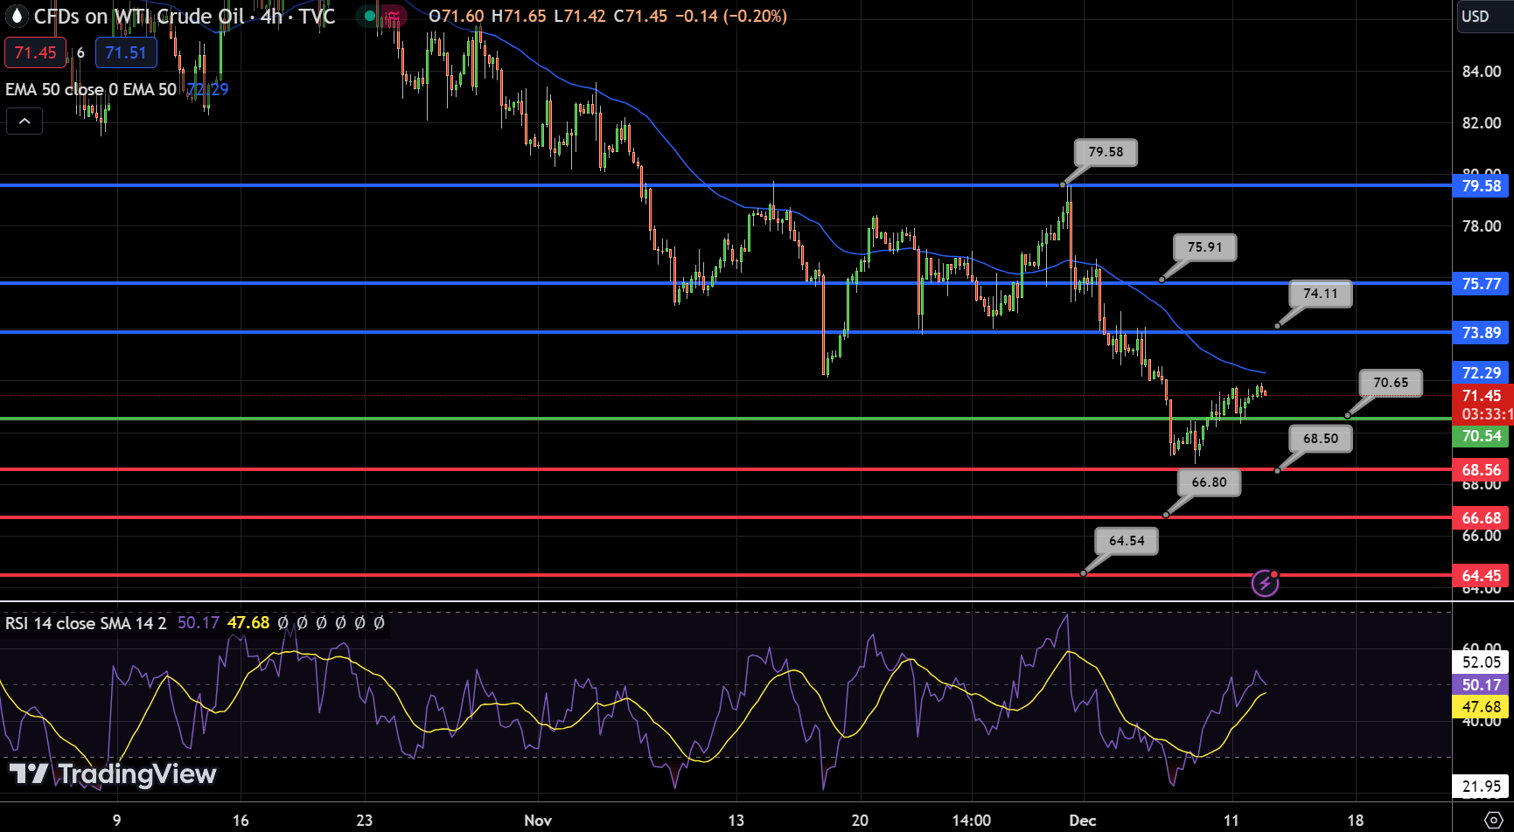Click the Dec label on time axis
The image size is (1514, 832).
[x=1083, y=820]
